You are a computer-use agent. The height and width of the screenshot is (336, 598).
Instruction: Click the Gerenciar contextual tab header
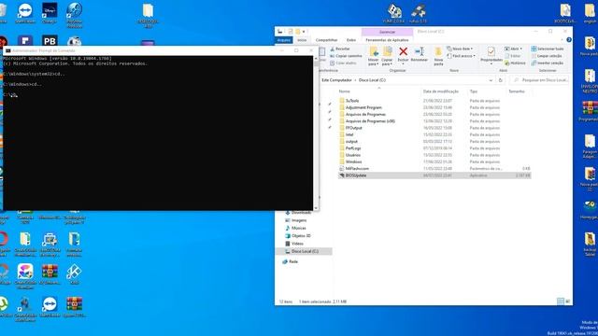coord(387,32)
